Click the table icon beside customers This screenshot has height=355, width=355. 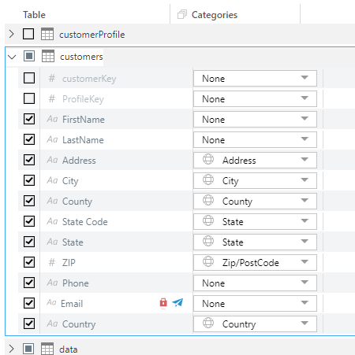[x=48, y=56]
